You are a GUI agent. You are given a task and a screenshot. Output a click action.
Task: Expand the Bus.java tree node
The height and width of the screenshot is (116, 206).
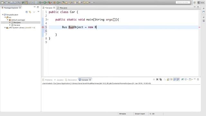(10, 23)
